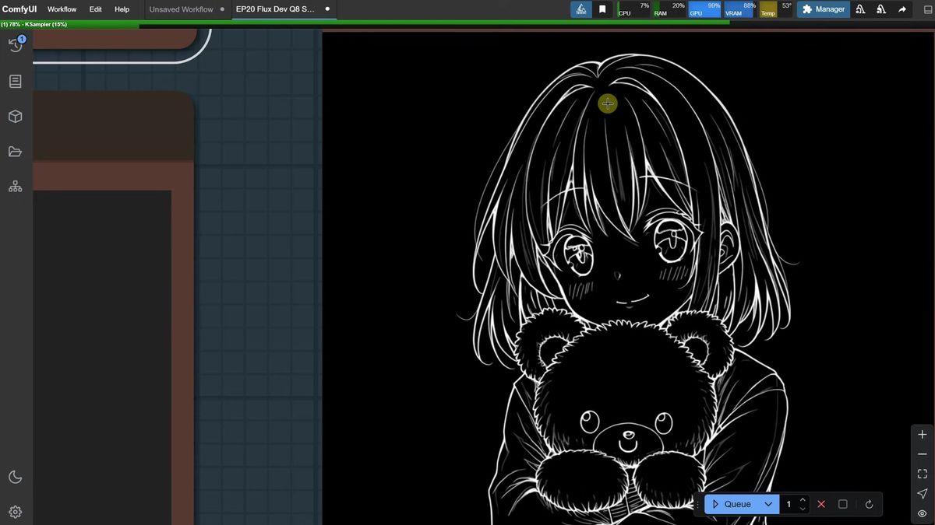935x525 pixels.
Task: Click the bookmark icon in top bar
Action: click(602, 9)
